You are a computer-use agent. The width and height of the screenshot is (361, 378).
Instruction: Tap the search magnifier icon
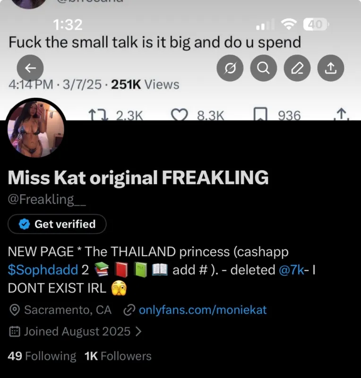pos(263,69)
